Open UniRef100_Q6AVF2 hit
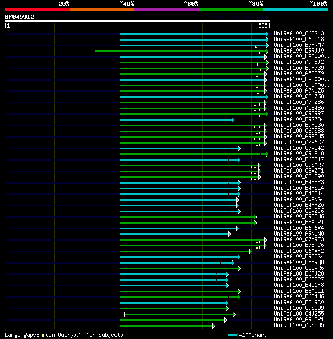The width and height of the screenshot is (333, 339). coord(299,251)
